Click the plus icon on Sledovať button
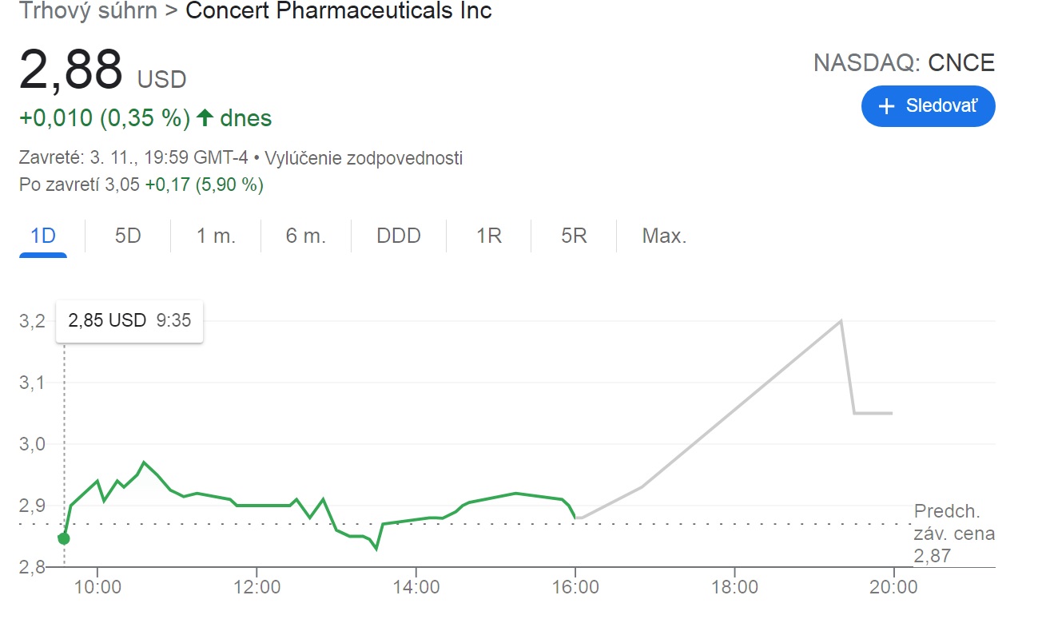This screenshot has height=619, width=1042. click(x=885, y=107)
